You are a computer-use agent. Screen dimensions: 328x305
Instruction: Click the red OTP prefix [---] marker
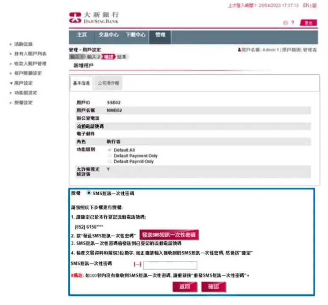pos(137,264)
